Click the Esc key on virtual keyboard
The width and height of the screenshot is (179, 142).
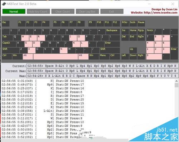(5, 24)
